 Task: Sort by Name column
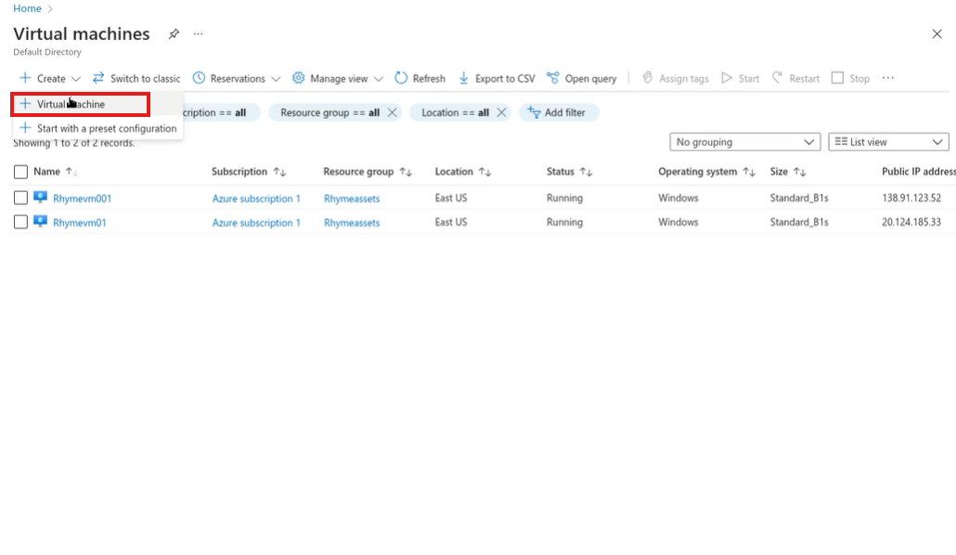(56, 172)
